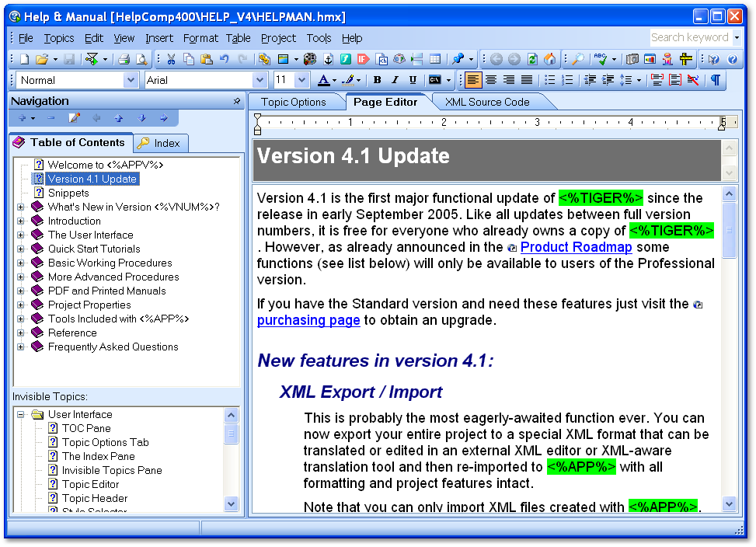Click the red IF conditional text icon

click(x=364, y=59)
